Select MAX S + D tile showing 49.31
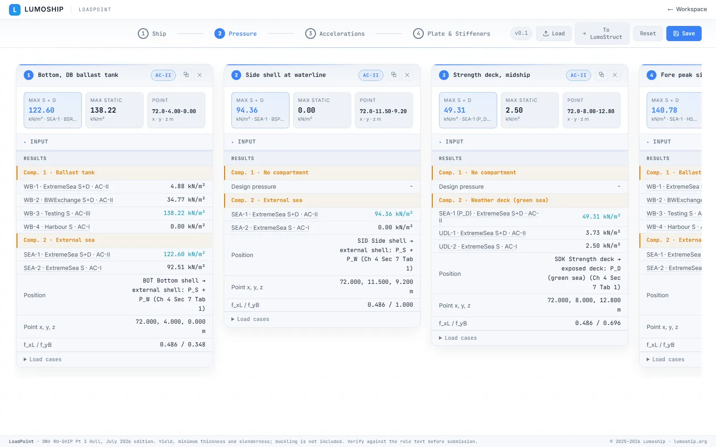 468,110
